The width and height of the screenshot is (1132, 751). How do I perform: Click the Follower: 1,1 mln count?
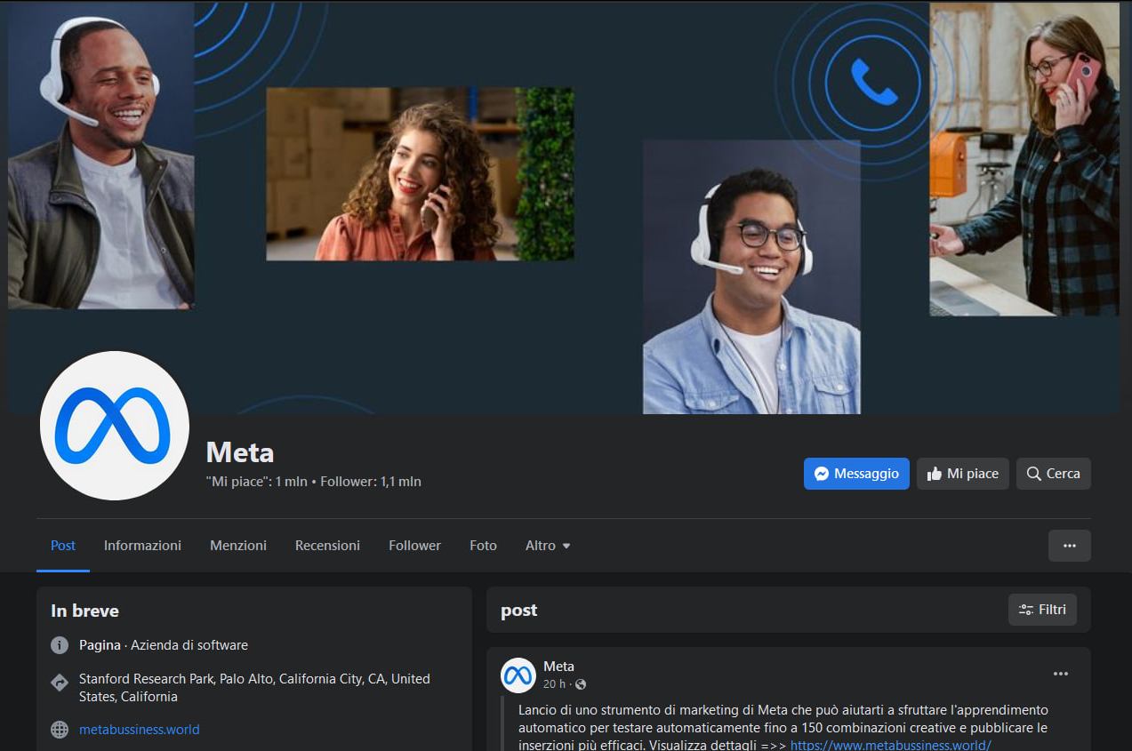[371, 482]
